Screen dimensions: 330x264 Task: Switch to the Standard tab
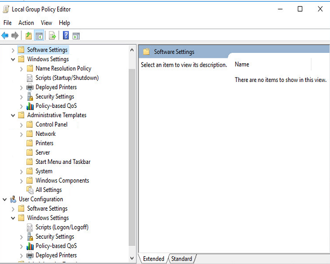pos(182,258)
